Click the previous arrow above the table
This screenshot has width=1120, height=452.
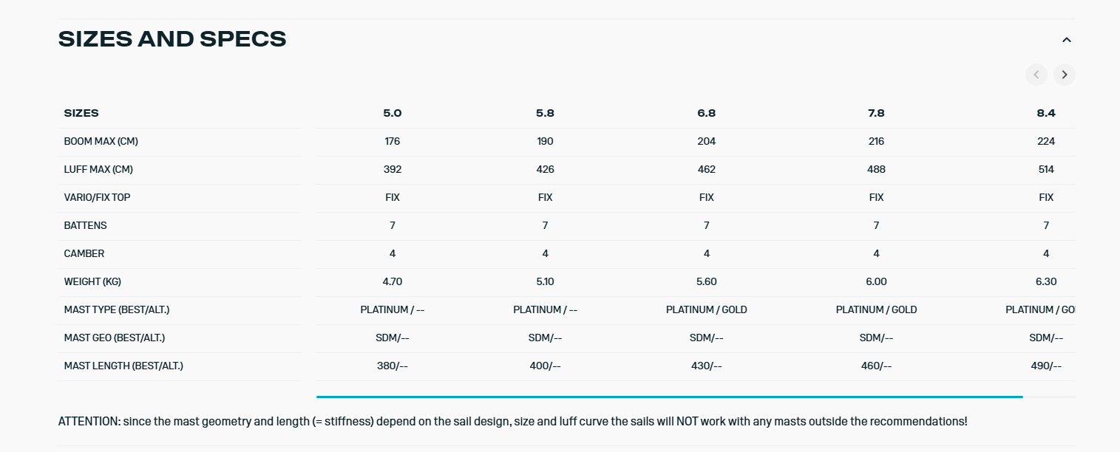point(1036,75)
